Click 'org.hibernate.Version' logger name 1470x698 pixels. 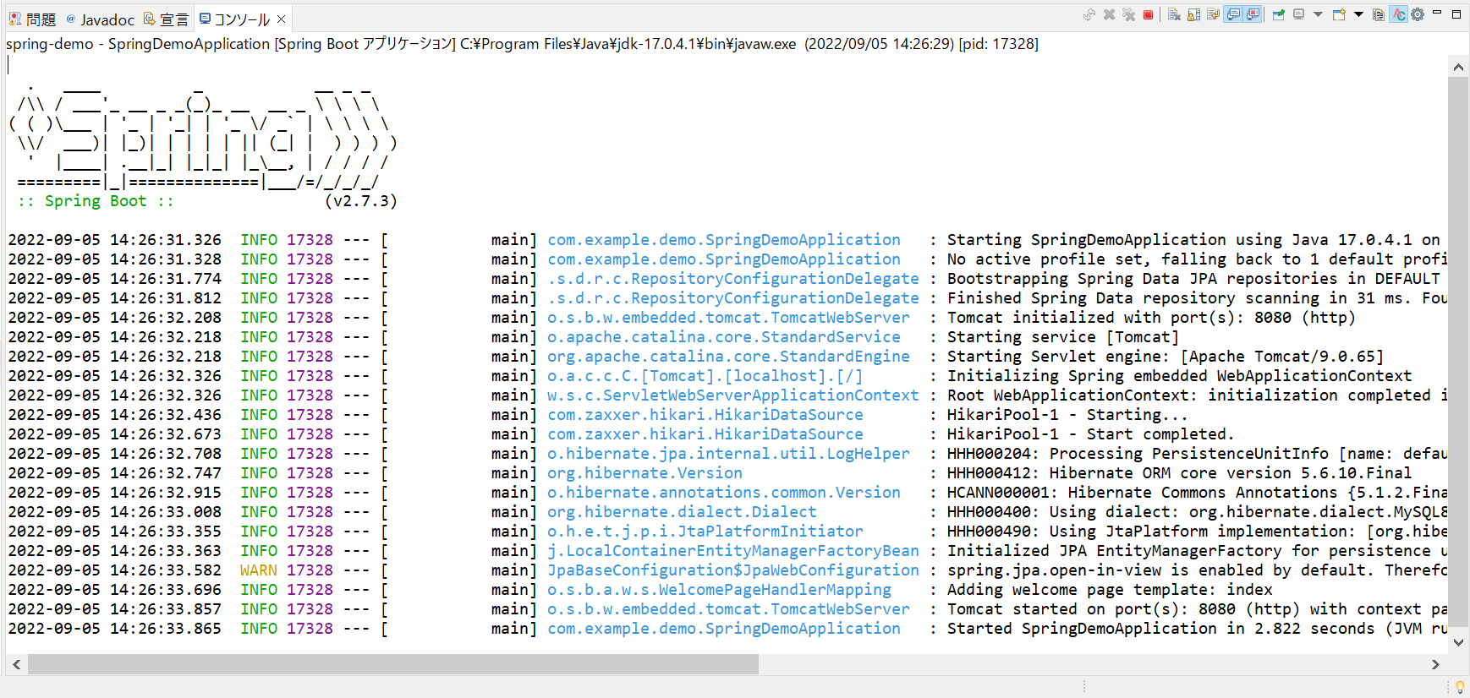(x=644, y=473)
